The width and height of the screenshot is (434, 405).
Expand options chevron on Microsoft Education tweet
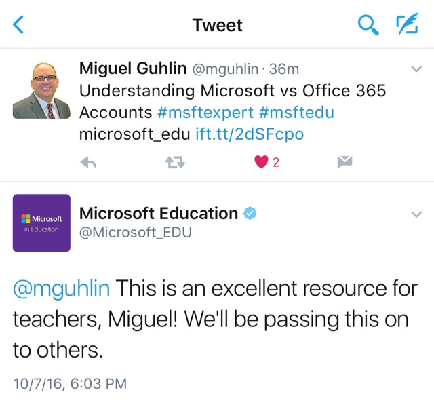417,214
